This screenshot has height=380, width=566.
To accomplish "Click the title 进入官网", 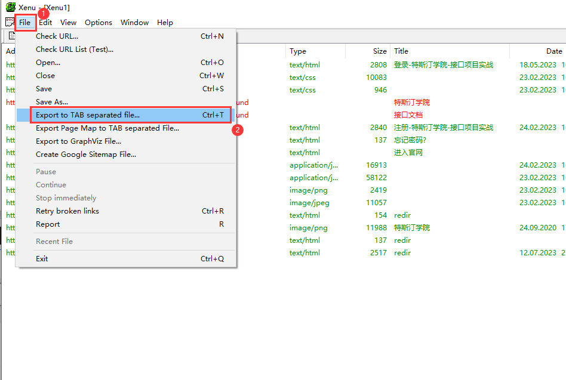I will pyautogui.click(x=408, y=153).
